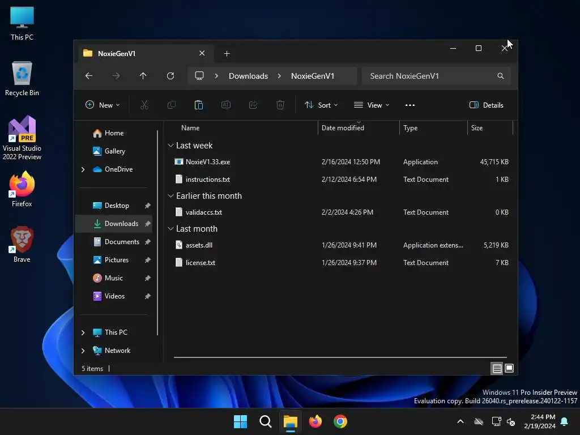This screenshot has width=580, height=435.
Task: Expand OneDrive in navigation pane
Action: (x=83, y=169)
